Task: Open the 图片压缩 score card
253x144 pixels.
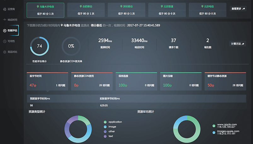Action: (181, 81)
